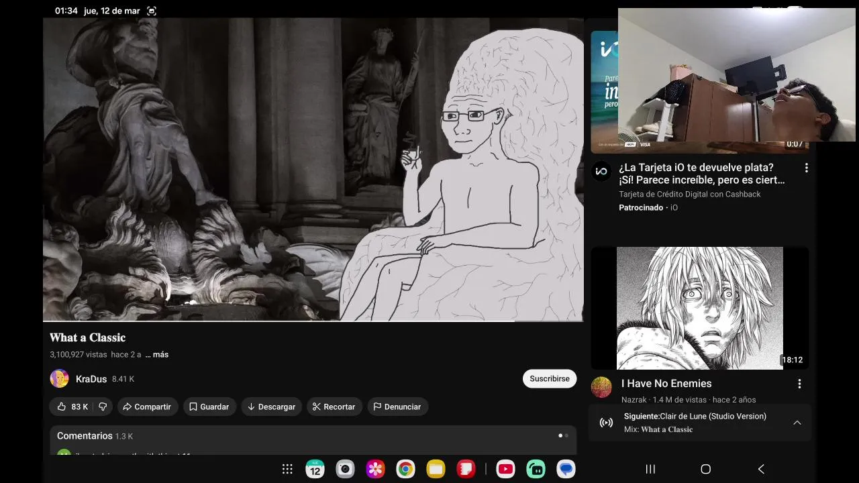Open the iO Tarjeta ad thumbnail
The height and width of the screenshot is (483, 859).
pos(604,91)
